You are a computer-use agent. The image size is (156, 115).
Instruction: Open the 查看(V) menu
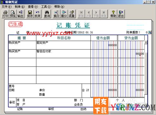pos(33,7)
